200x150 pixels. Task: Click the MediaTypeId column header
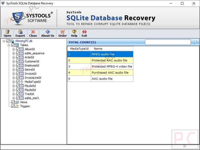coord(79,49)
